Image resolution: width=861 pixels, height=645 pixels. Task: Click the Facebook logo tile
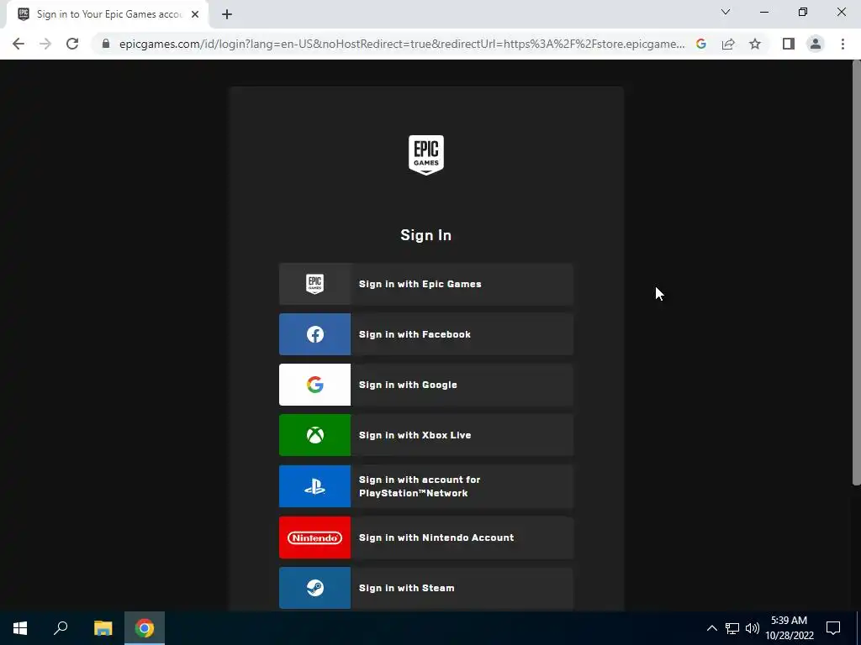pos(314,334)
